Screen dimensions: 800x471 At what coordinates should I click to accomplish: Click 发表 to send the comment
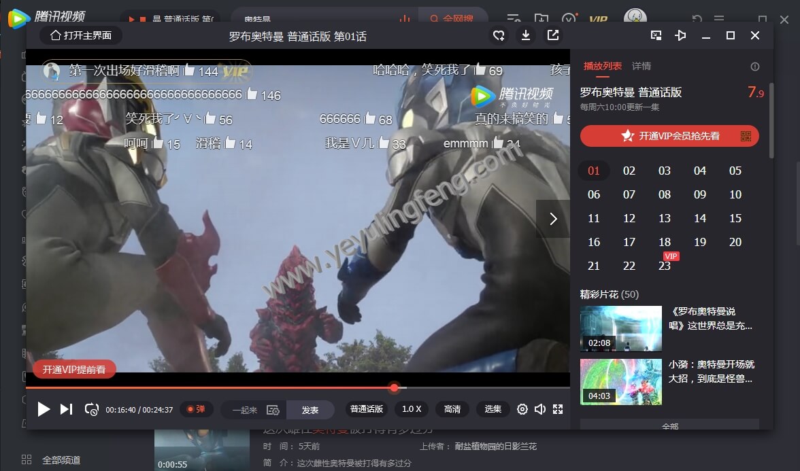[x=310, y=410]
